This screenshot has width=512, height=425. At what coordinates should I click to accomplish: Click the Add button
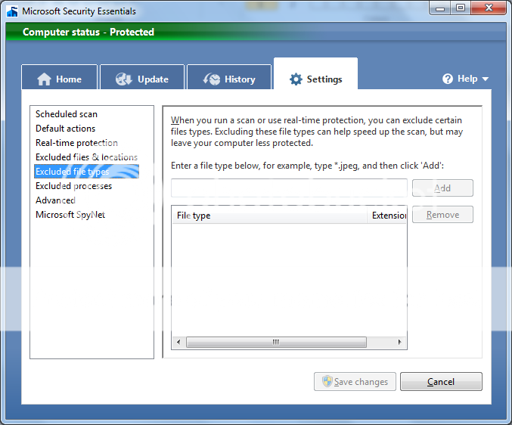[442, 188]
